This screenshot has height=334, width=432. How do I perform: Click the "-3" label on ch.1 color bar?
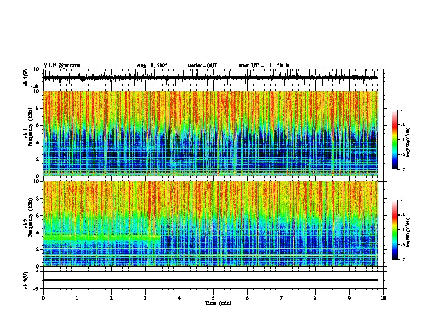tap(403, 110)
